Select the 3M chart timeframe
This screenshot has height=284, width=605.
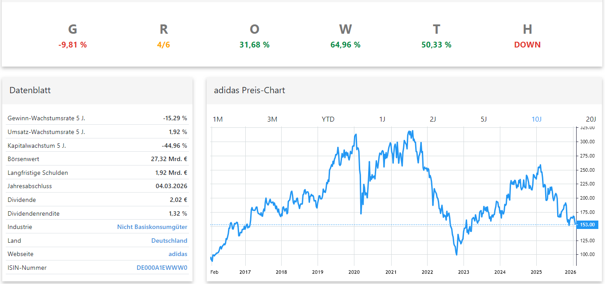(272, 119)
